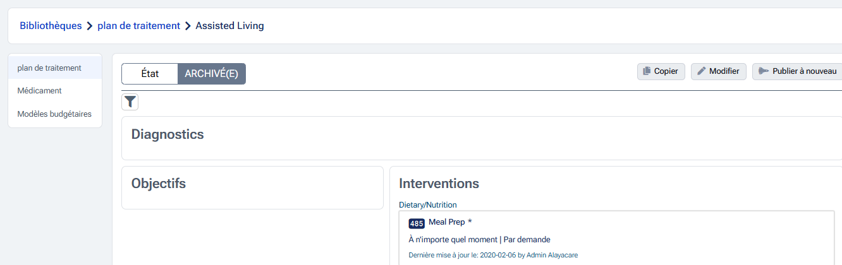This screenshot has width=842, height=265.
Task: Select the ARCHIVÉ(E) status toggle
Action: pos(211,74)
